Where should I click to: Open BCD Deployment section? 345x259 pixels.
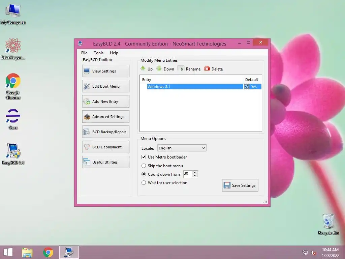point(105,147)
